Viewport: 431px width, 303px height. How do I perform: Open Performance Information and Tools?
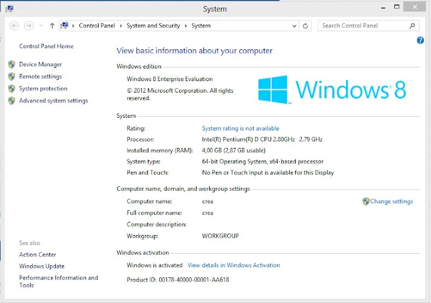58,281
